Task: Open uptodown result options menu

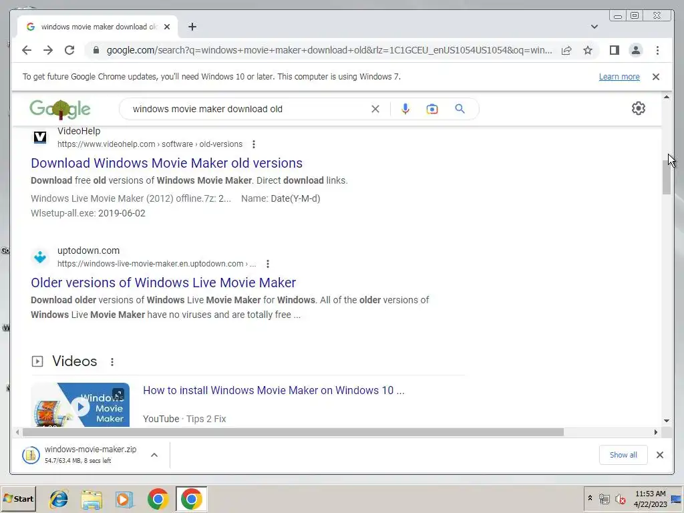Action: point(267,263)
